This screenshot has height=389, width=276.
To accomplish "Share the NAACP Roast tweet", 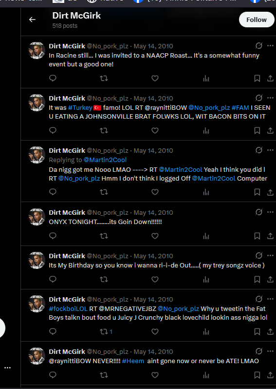I will pos(270,79).
